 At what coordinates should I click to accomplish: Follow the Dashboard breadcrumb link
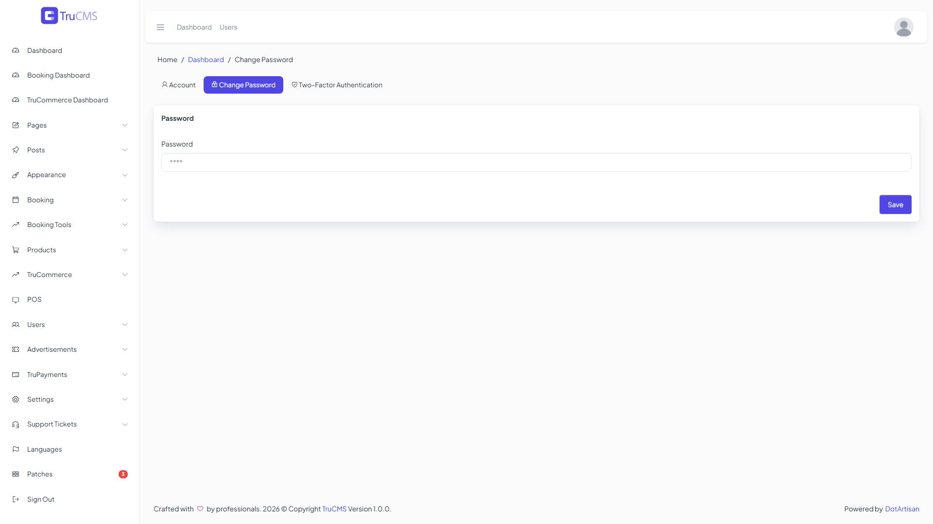pos(206,60)
